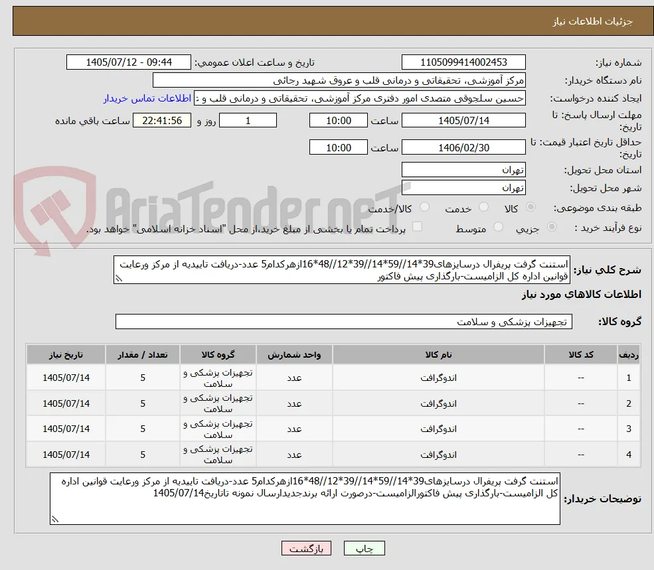Screen dimensions: 654x570
Task: Click the شرح کلی نیاز description box
Action: click(341, 270)
